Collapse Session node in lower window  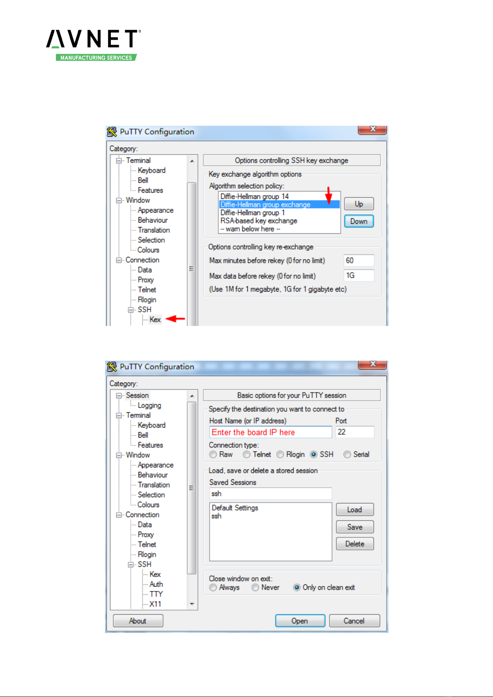pyautogui.click(x=119, y=395)
